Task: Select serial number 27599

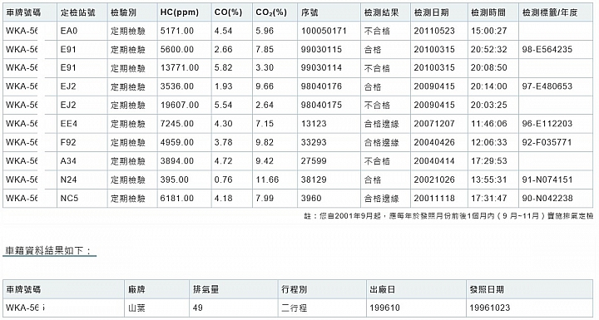Action: 314,160
